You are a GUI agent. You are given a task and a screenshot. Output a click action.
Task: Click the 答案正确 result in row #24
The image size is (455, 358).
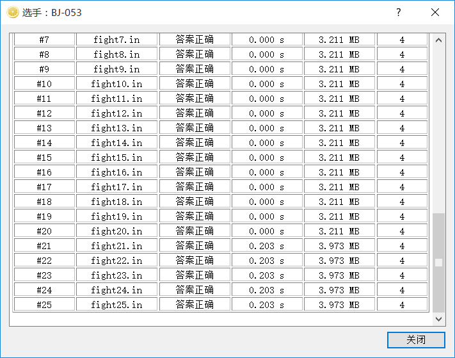pyautogui.click(x=195, y=290)
